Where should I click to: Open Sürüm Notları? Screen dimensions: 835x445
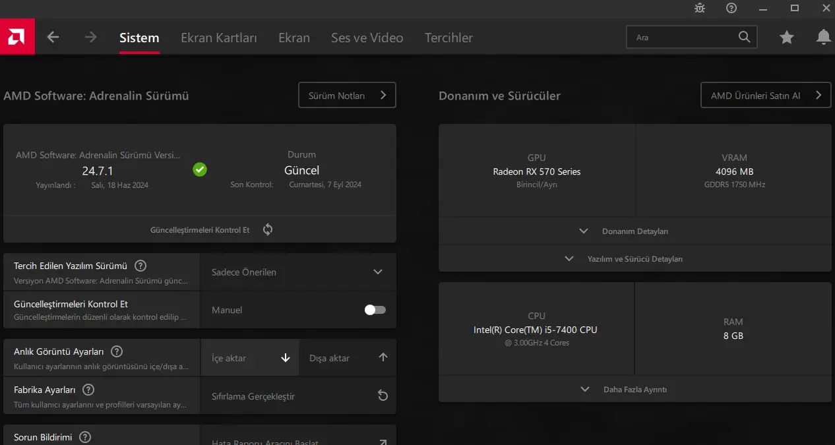click(347, 95)
